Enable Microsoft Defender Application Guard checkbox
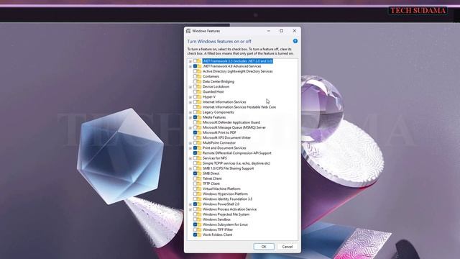 pos(195,122)
